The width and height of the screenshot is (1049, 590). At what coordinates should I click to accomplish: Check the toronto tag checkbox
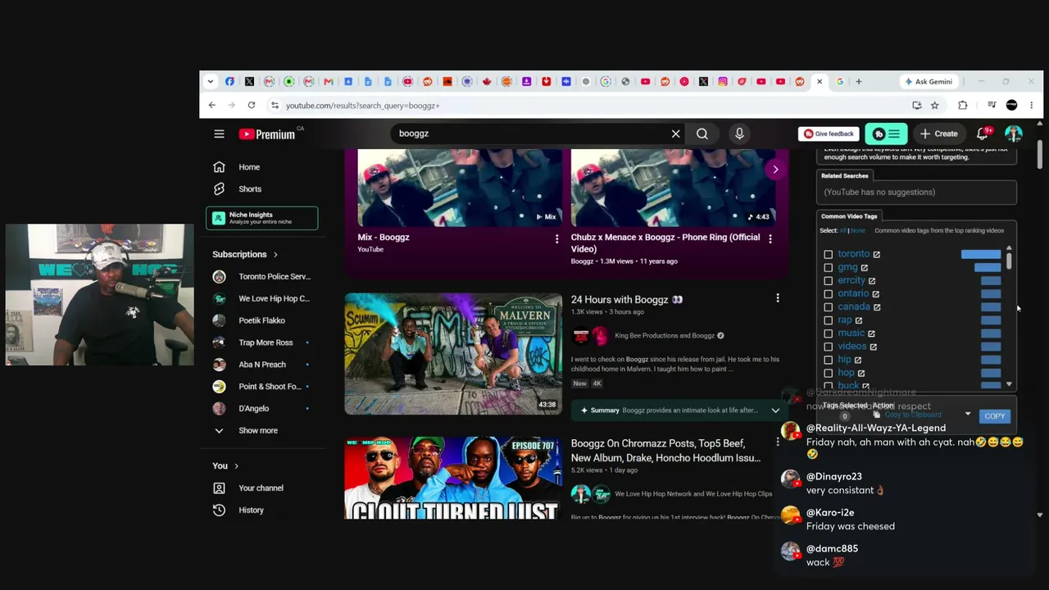(828, 255)
